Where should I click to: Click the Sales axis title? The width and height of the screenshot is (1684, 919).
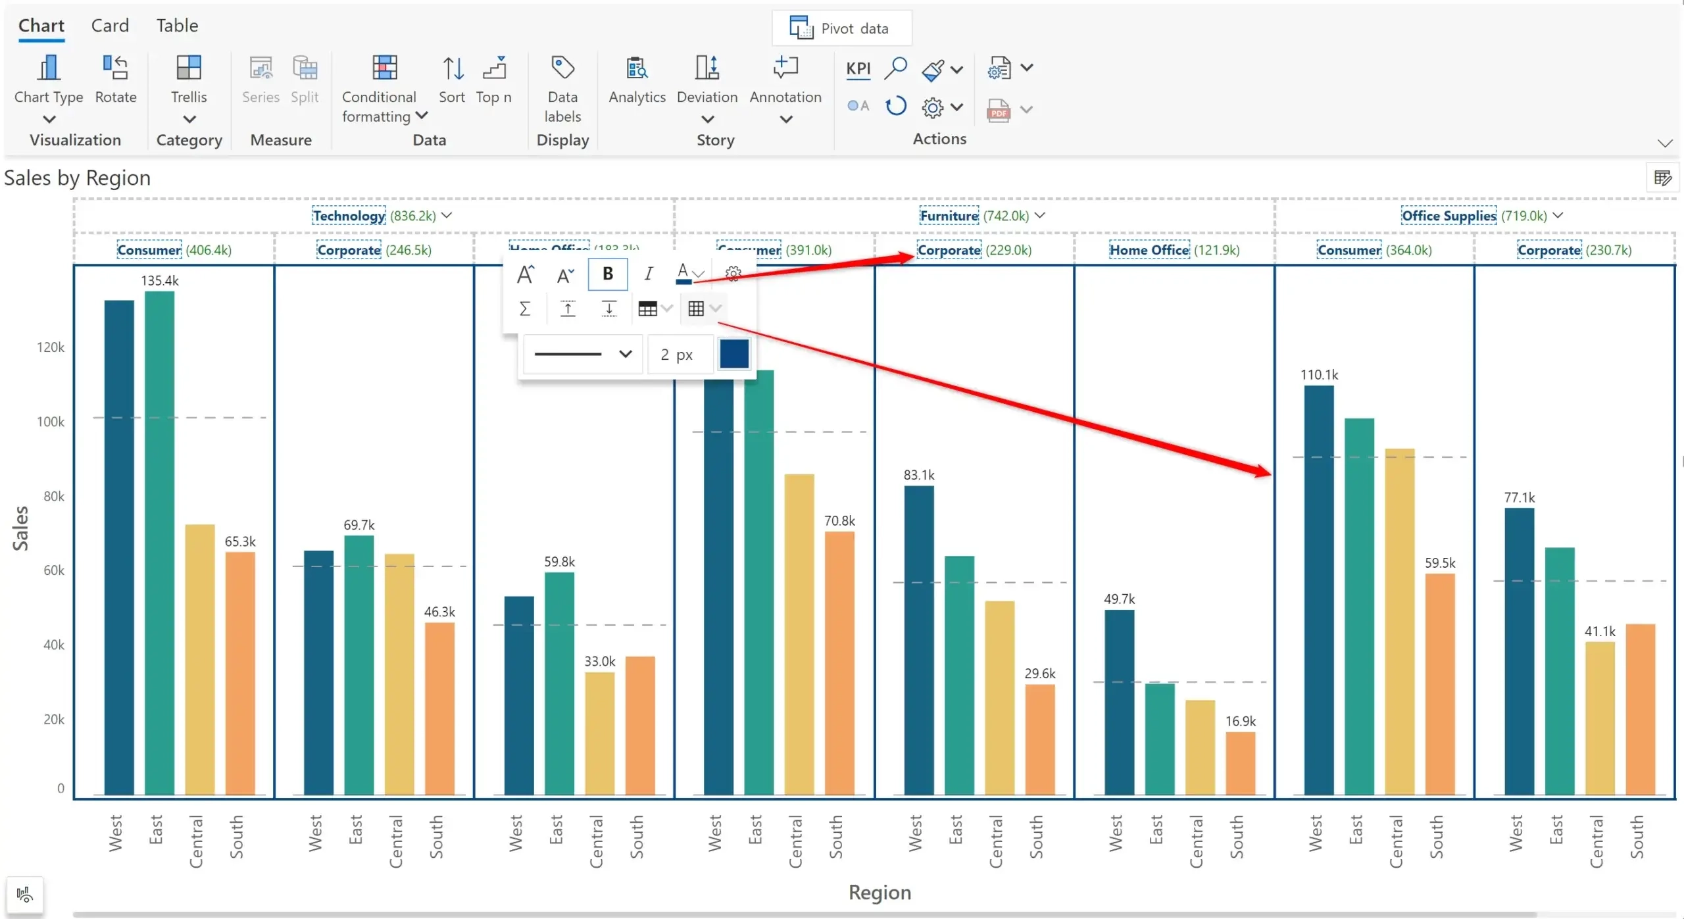(x=20, y=528)
